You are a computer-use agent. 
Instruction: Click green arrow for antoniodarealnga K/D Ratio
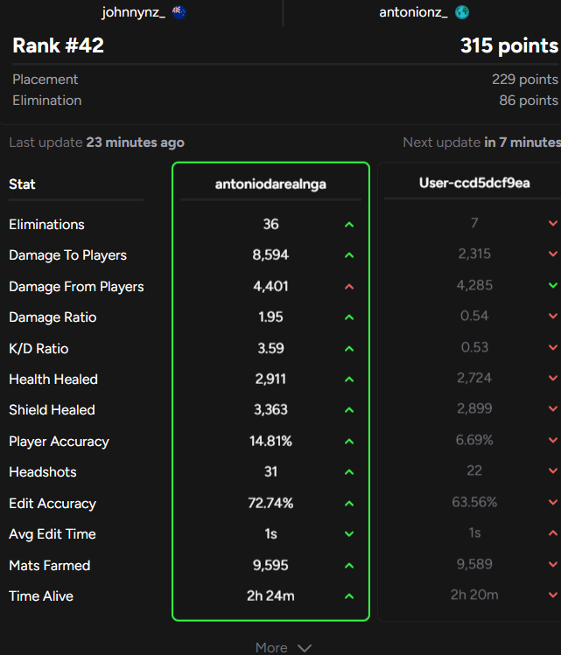coord(349,349)
